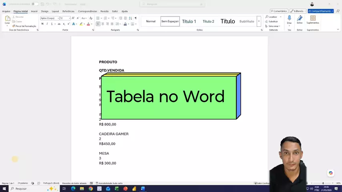Switch to the Inserir tab
This screenshot has height=192, width=342.
[x=34, y=11]
